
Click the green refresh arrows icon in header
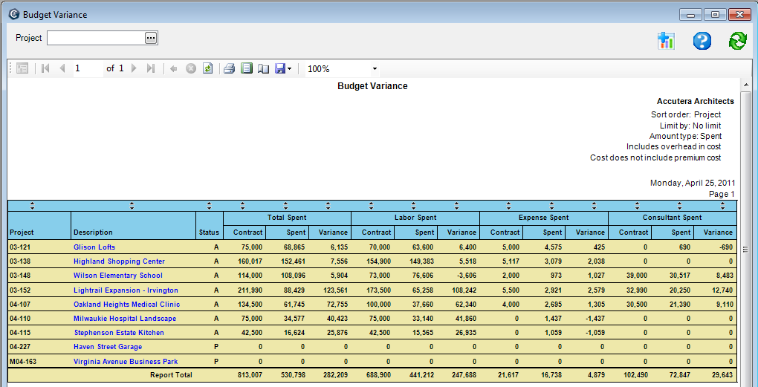(737, 41)
